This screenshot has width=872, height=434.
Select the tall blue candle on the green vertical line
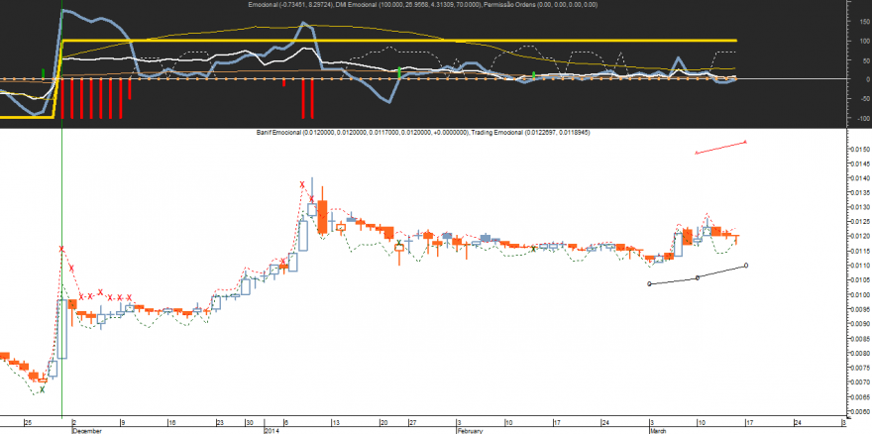pos(61,329)
